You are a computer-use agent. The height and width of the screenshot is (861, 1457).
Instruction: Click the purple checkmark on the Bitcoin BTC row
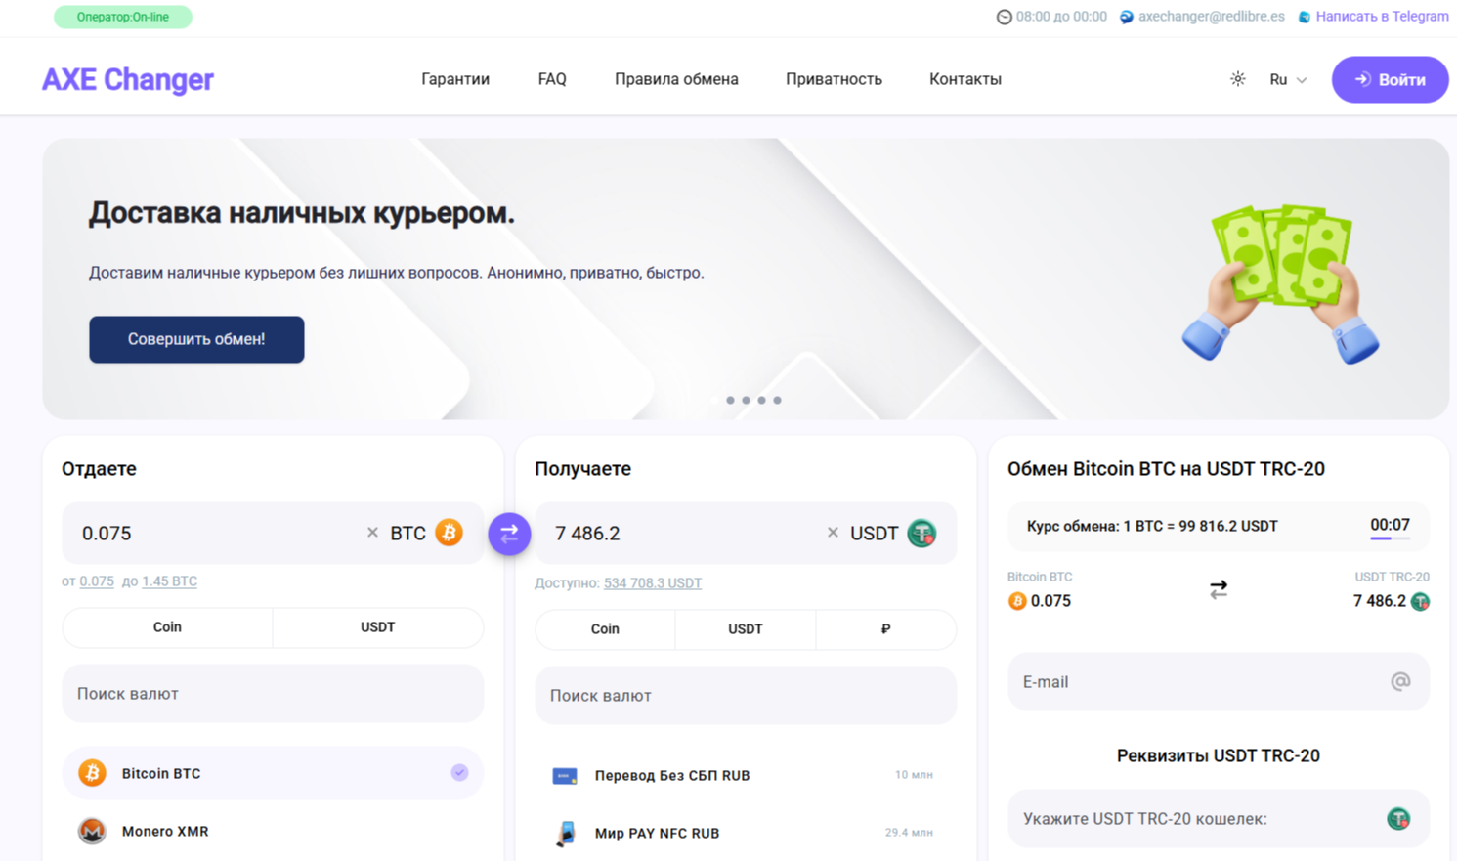459,773
